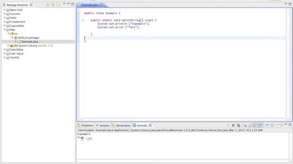Select the hello project
Screen dimensions: 293x164
[x=13, y=18]
